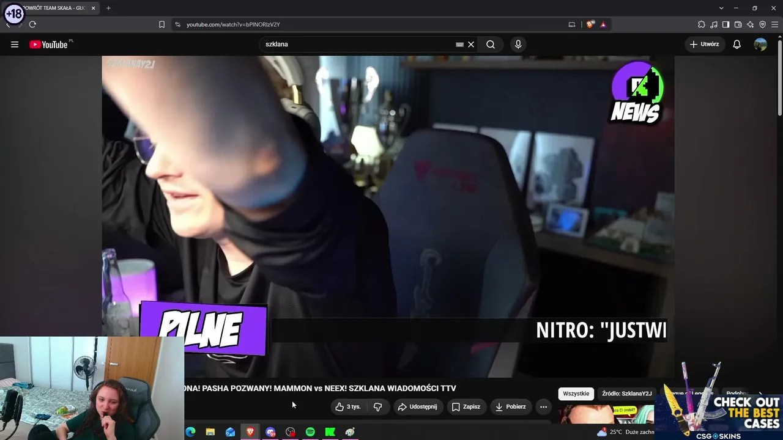Open Brave Shields lion icon
Image resolution: width=783 pixels, height=440 pixels.
tap(590, 24)
